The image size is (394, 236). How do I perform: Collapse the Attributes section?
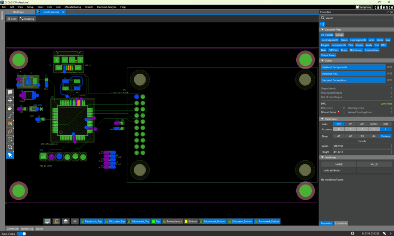coord(322,157)
